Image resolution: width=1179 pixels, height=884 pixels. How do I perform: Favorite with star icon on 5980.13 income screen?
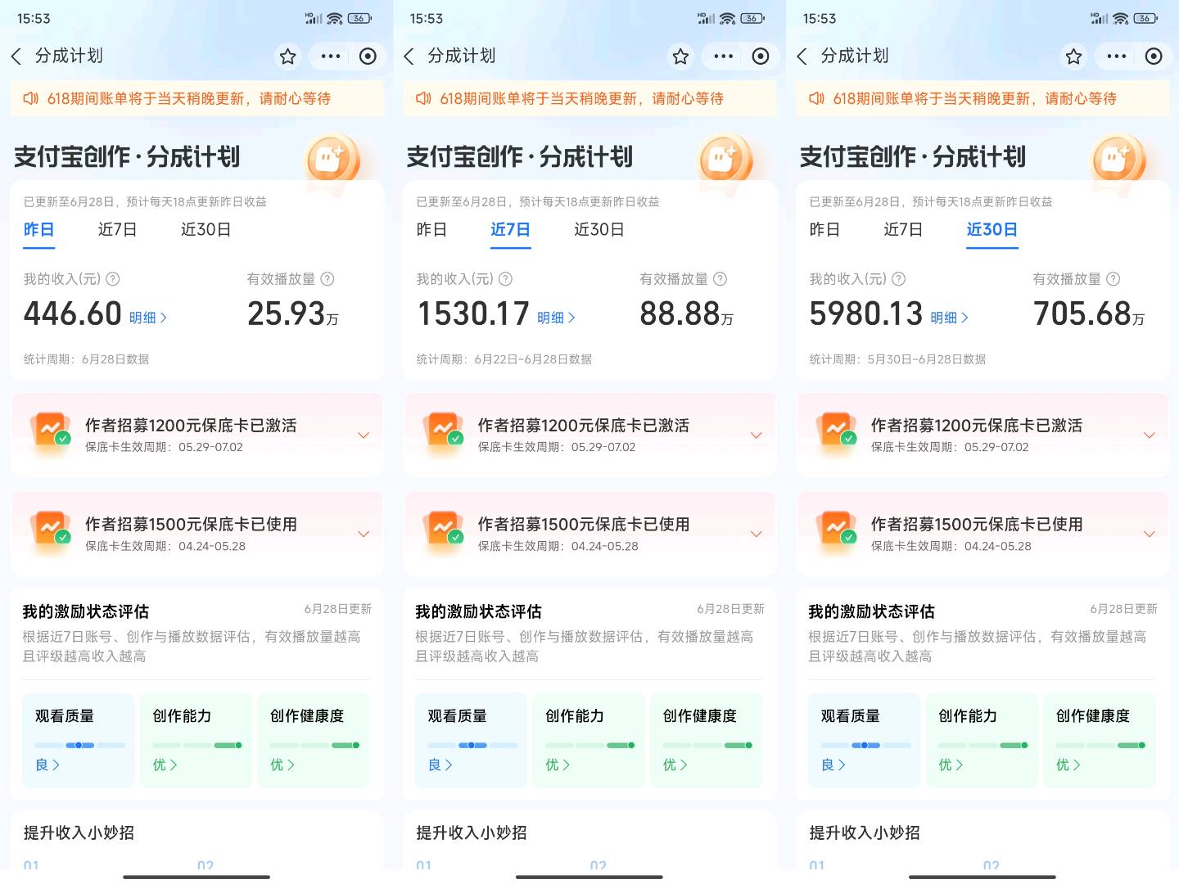tap(1073, 56)
